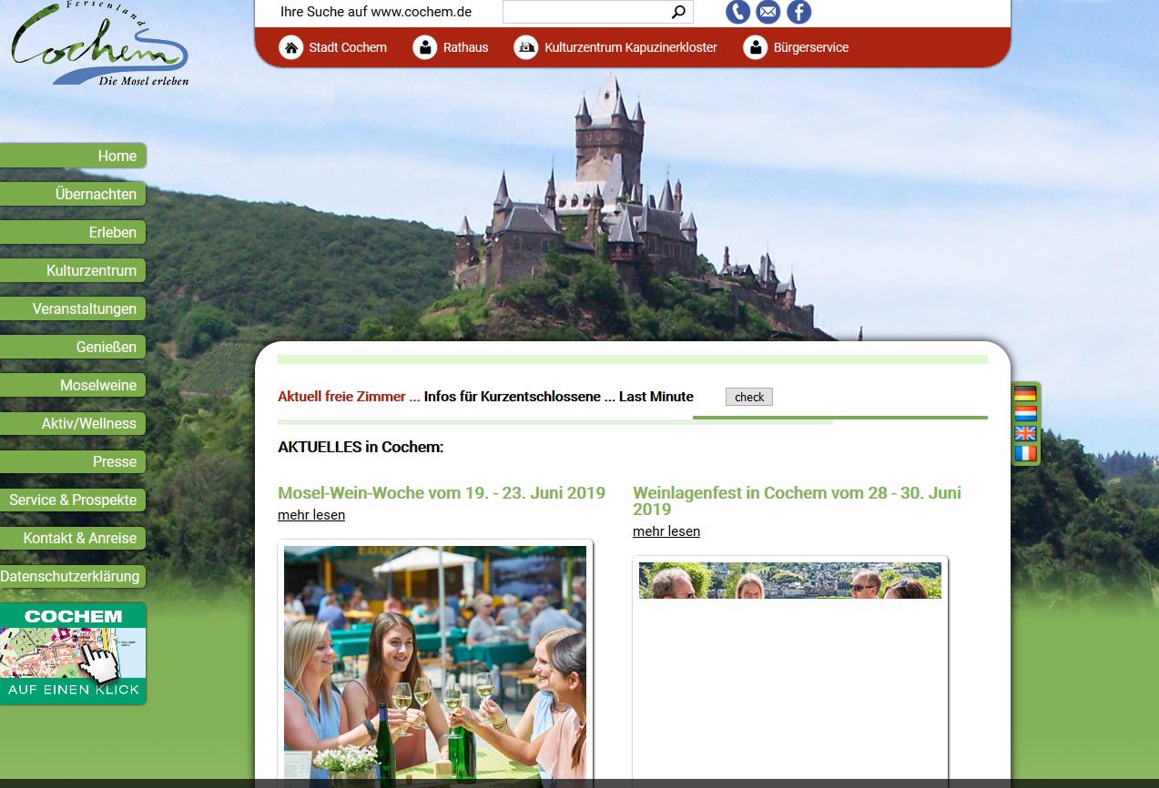The height and width of the screenshot is (788, 1159).
Task: Open the Veranstaltungen menu item
Action: coord(73,308)
